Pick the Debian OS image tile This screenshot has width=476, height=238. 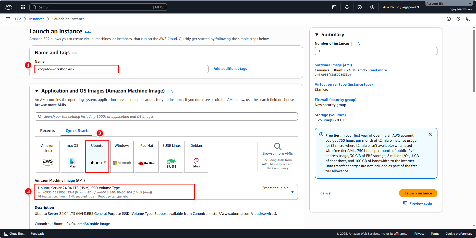pyautogui.click(x=196, y=156)
